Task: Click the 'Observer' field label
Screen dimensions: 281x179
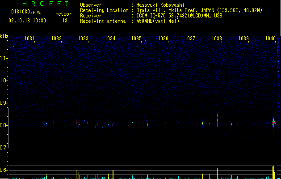Action: tap(91, 5)
